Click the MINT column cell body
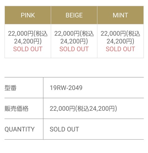 [120, 41]
